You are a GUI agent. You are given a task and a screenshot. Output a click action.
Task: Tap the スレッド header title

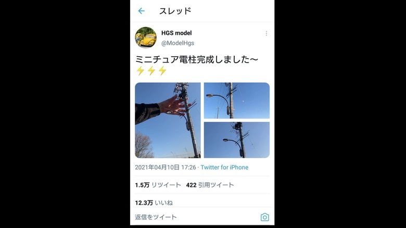(175, 11)
